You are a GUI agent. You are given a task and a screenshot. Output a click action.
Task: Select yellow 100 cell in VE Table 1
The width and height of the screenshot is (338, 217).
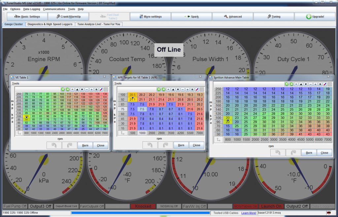(26, 116)
